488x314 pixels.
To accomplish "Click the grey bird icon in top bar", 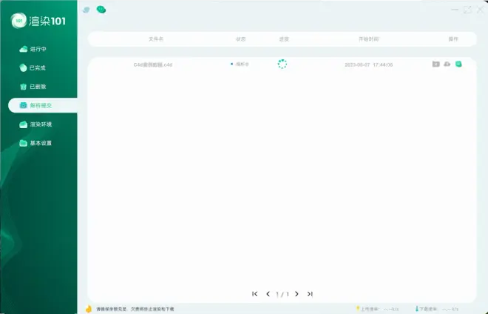I will point(87,10).
